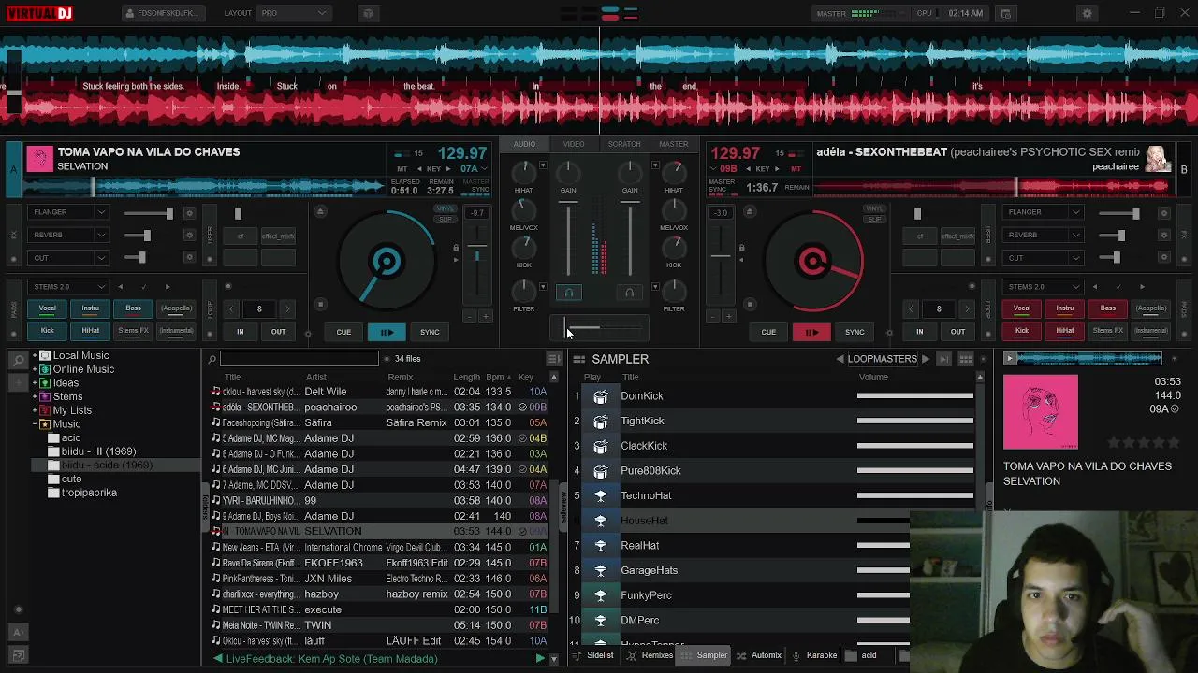Screen dimensions: 1198x673
Task: Open deck B Stems 2.0 pads dropdown
Action: [1043, 287]
